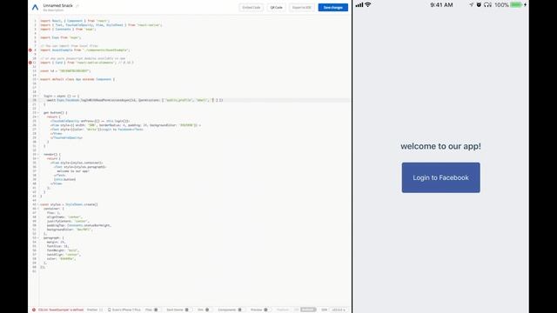Select iOS platform option
Screen dimensions: 557x313
pyautogui.click(x=296, y=310)
